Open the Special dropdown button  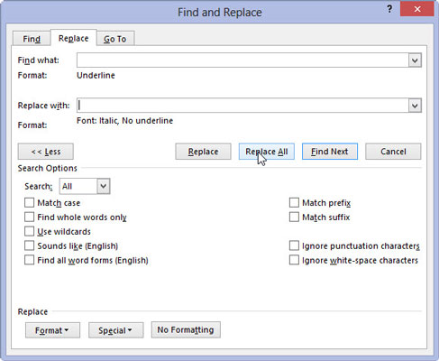tap(116, 330)
